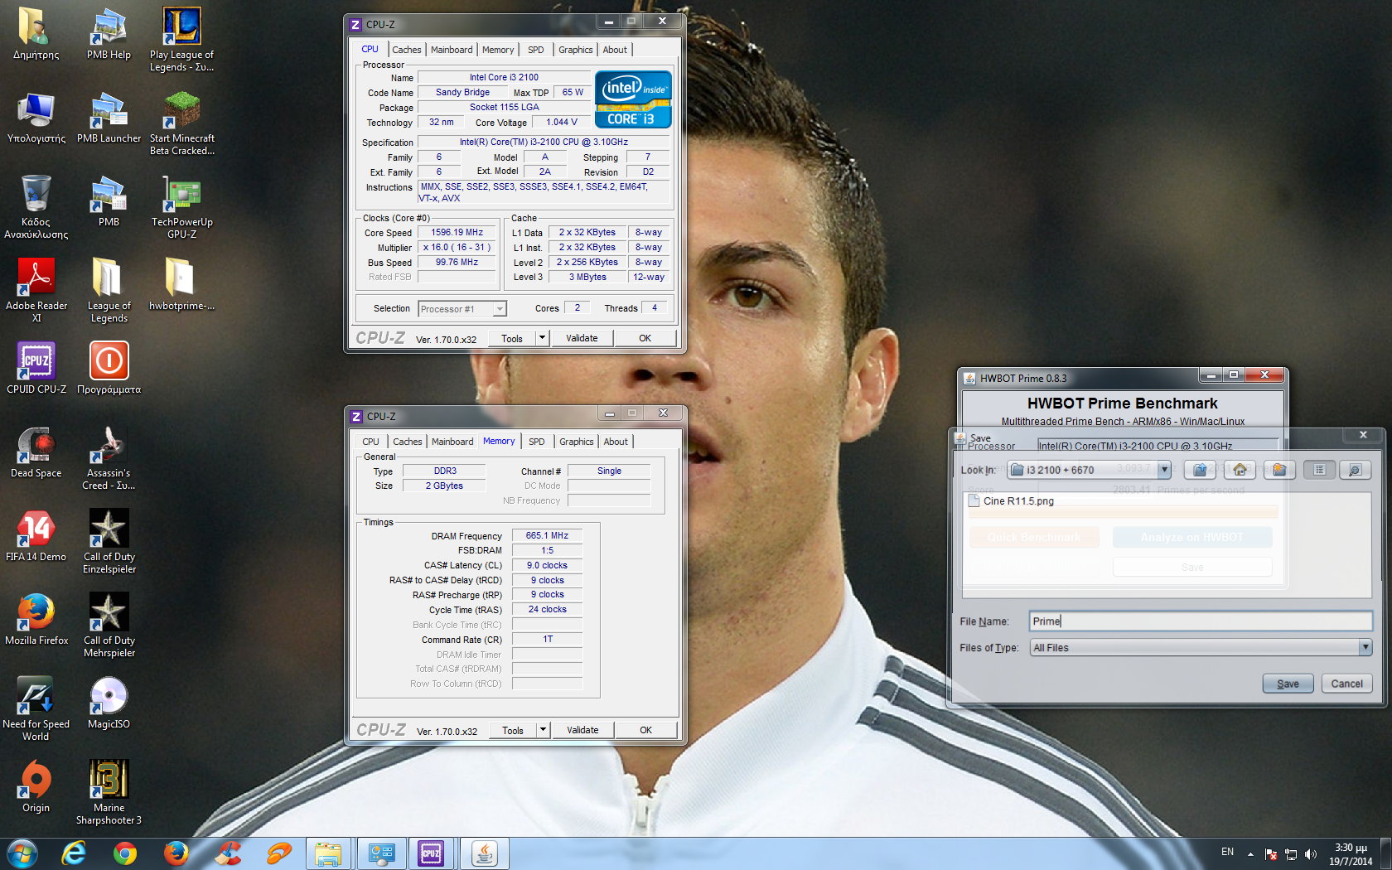The image size is (1392, 870).
Task: Launch Origin desktop shortcut
Action: coord(36,787)
